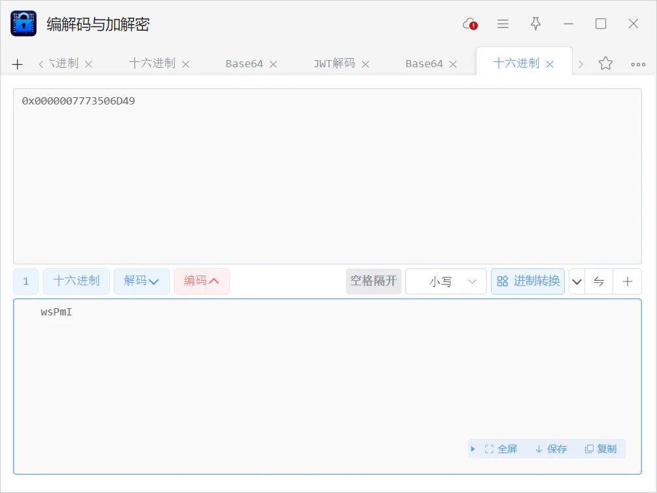The height and width of the screenshot is (493, 657).
Task: Switch to the second Base64 tab
Action: pyautogui.click(x=424, y=63)
